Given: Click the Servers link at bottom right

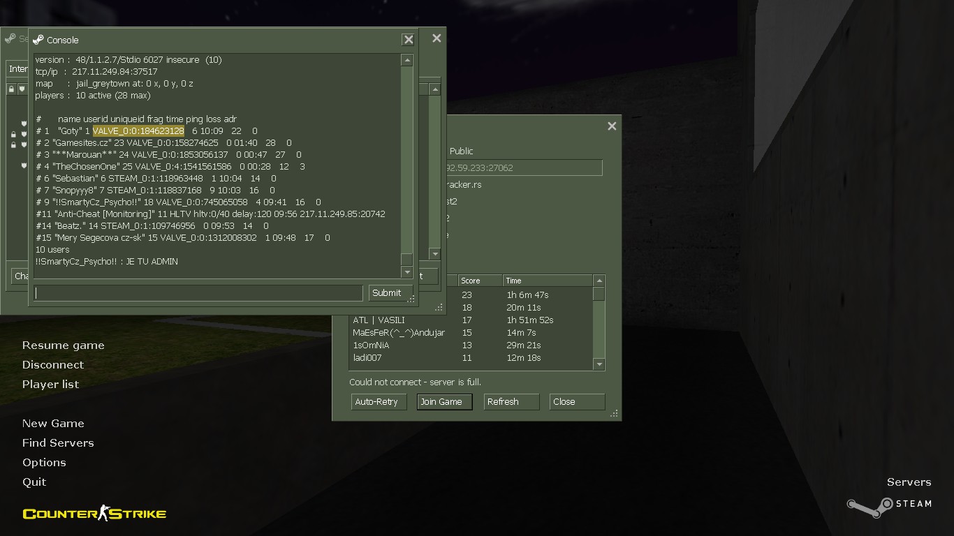Looking at the screenshot, I should pyautogui.click(x=909, y=482).
